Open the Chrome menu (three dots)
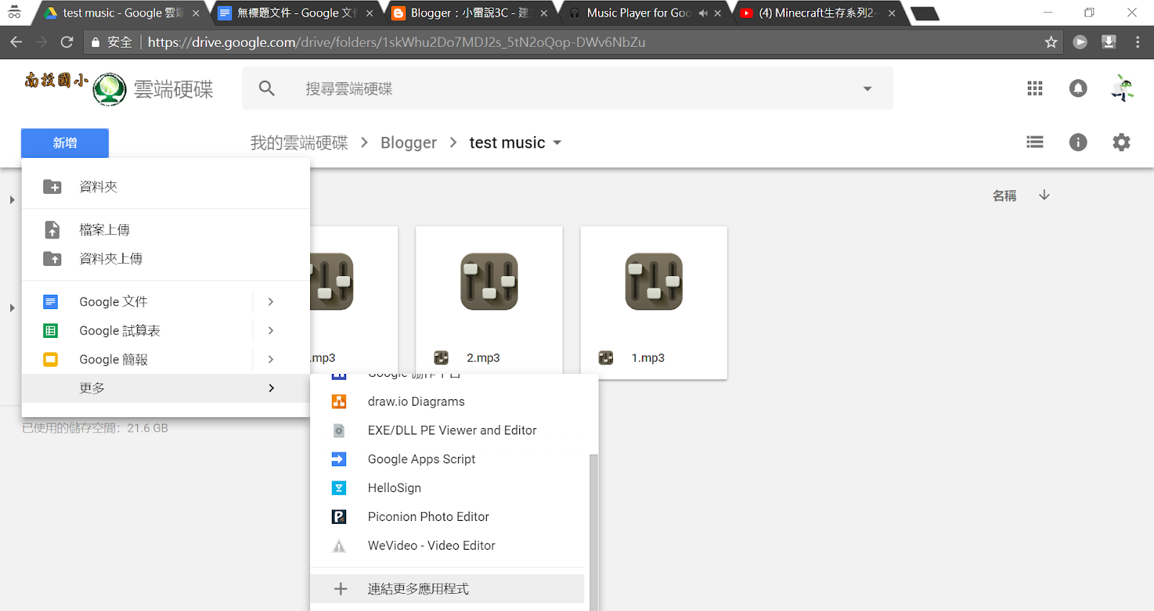This screenshot has height=611, width=1154. 1137,43
